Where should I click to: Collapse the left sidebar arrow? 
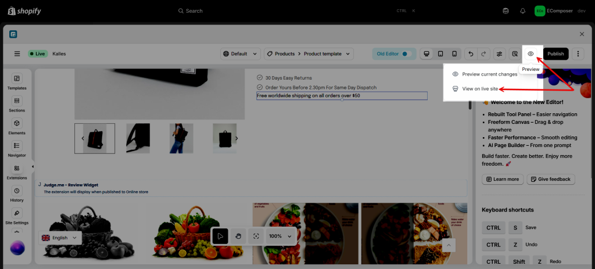click(33, 167)
